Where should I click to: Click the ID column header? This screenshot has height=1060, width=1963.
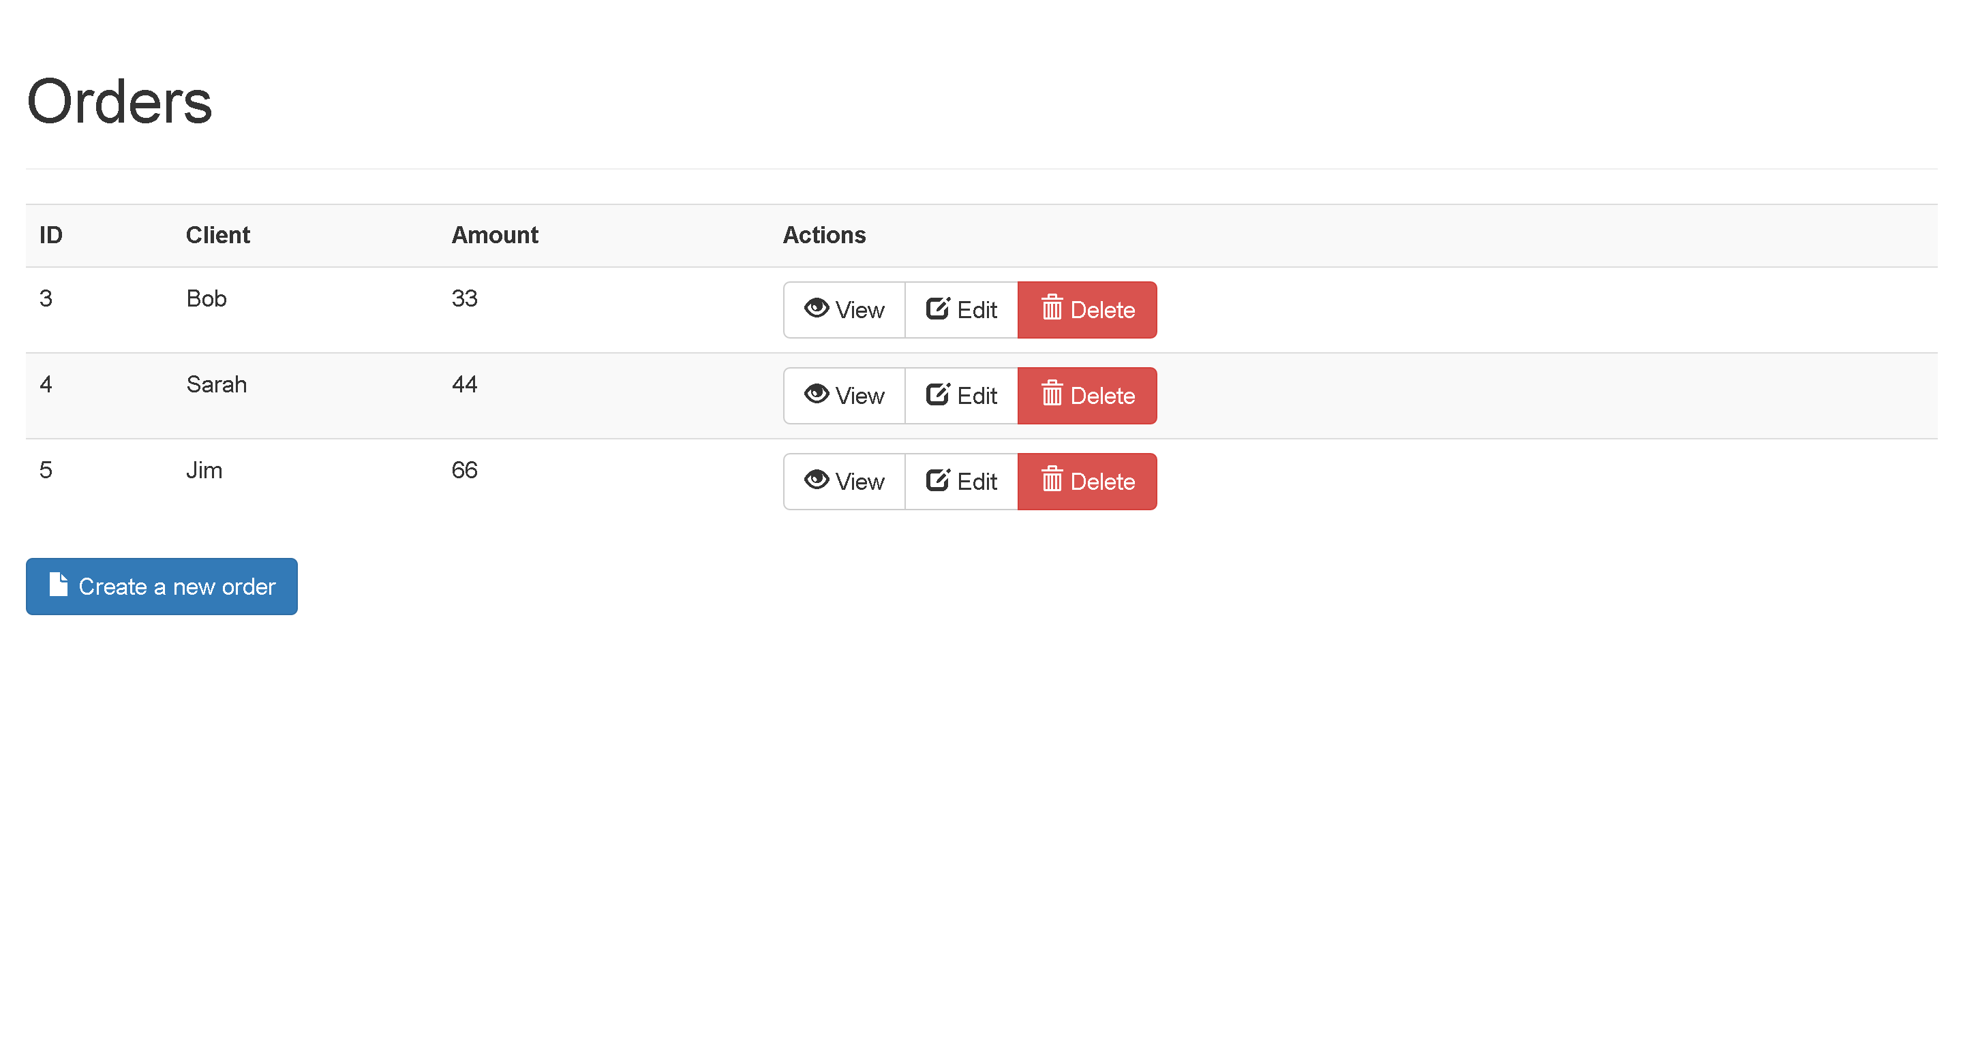[x=51, y=235]
